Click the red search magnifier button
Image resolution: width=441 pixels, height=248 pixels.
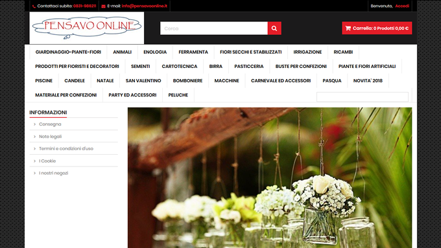coord(274,28)
